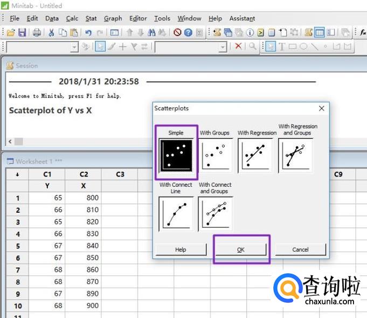367x318 pixels.
Task: Click Cancel in Scatterplots dialog
Action: [x=300, y=249]
